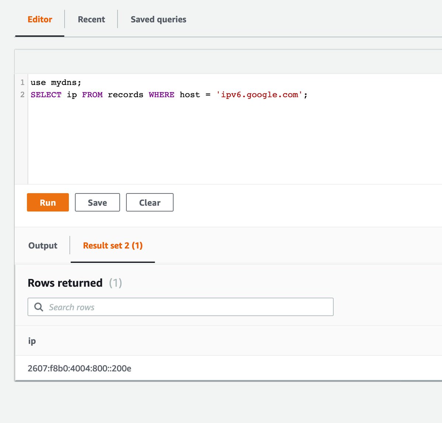Run the SQL query
442x423 pixels.
48,202
